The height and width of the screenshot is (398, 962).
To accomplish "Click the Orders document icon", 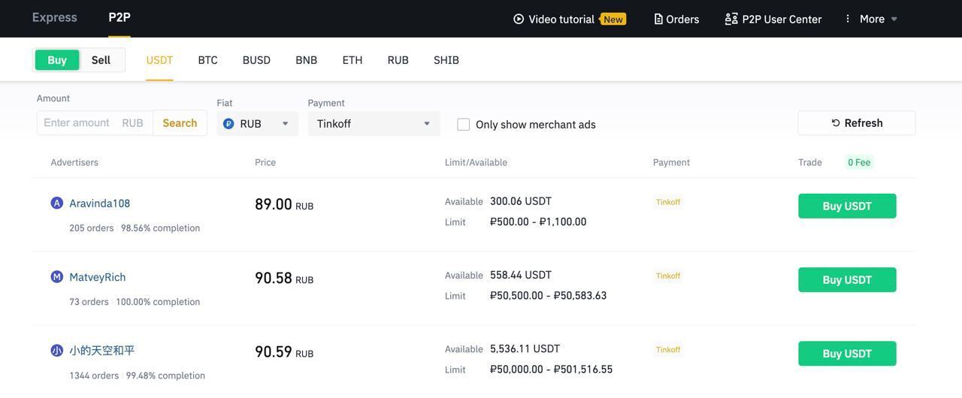I will click(x=658, y=19).
